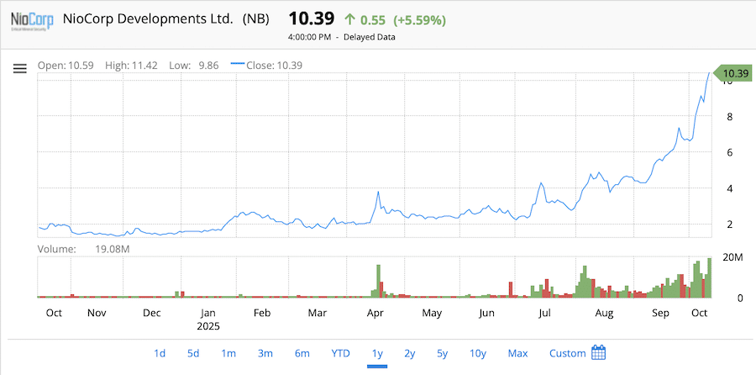Viewport: 756px width, 375px height.
Task: Select the 1d time range
Action: point(160,353)
